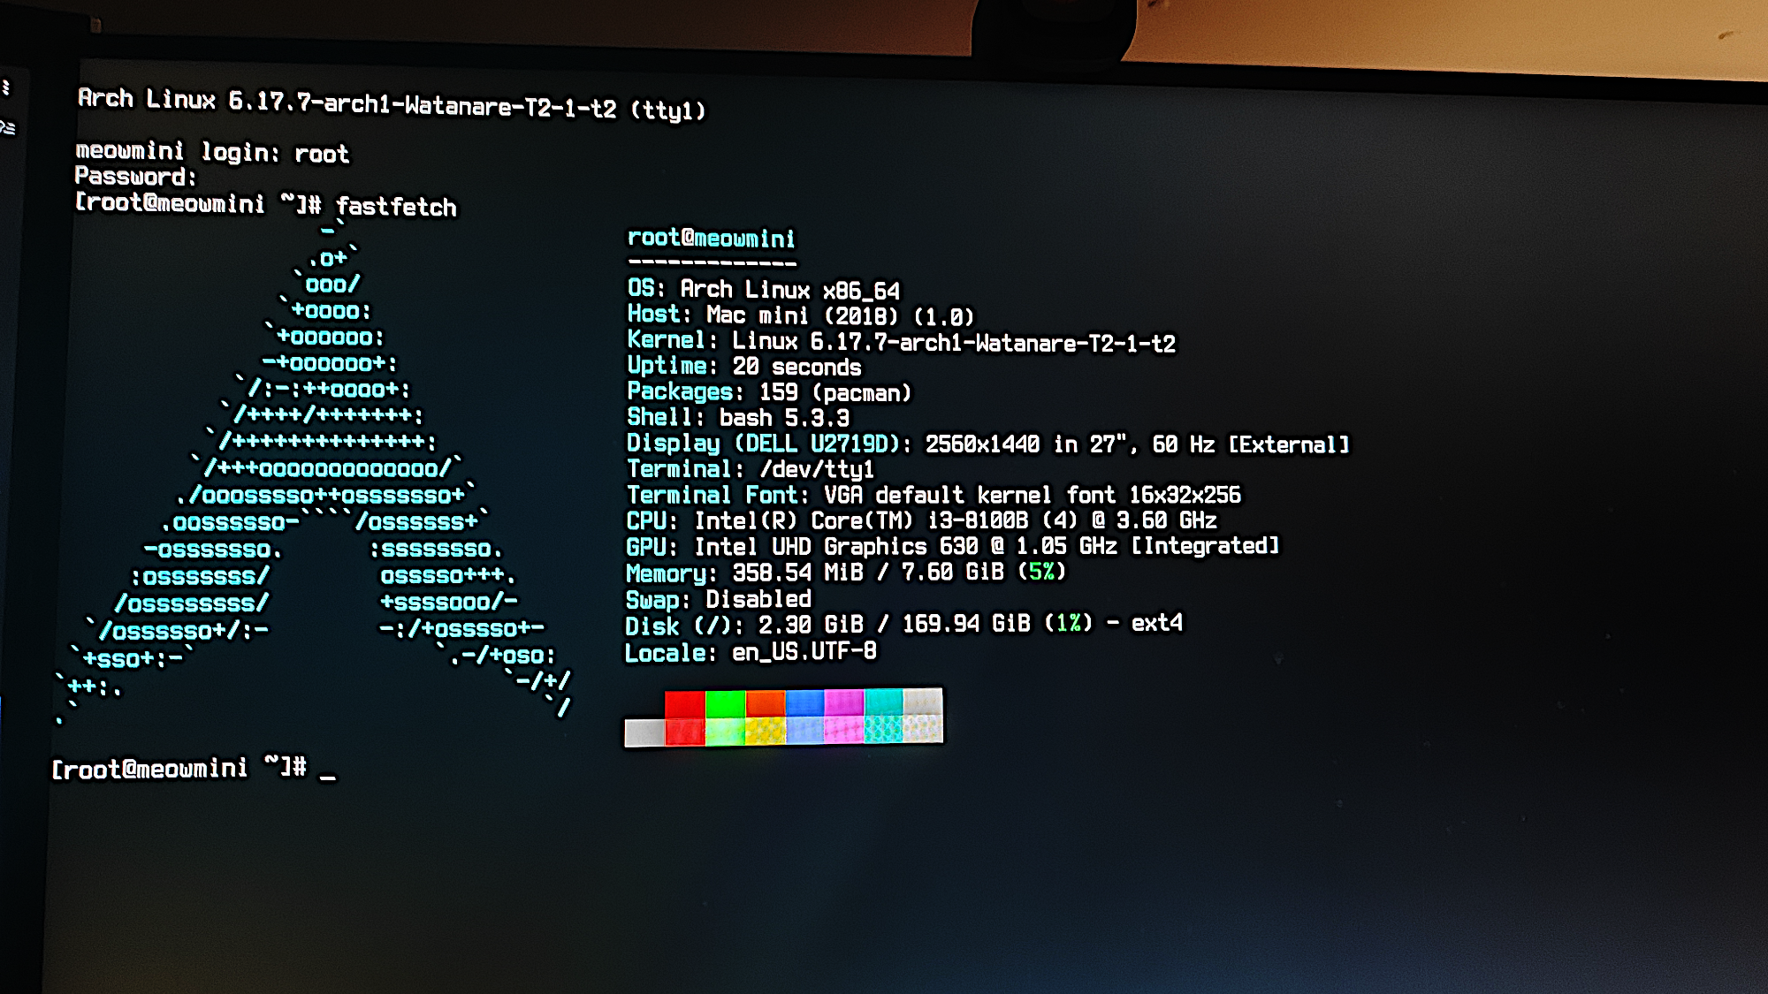Screen dimensions: 1768x994
Task: Click the 'OS: Arch Linux x86_64' line
Action: [x=763, y=289]
